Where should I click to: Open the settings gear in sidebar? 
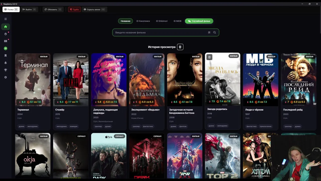point(6,77)
